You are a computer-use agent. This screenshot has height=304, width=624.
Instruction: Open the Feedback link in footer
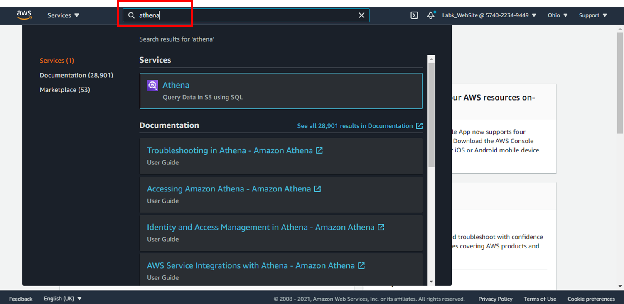coord(21,299)
